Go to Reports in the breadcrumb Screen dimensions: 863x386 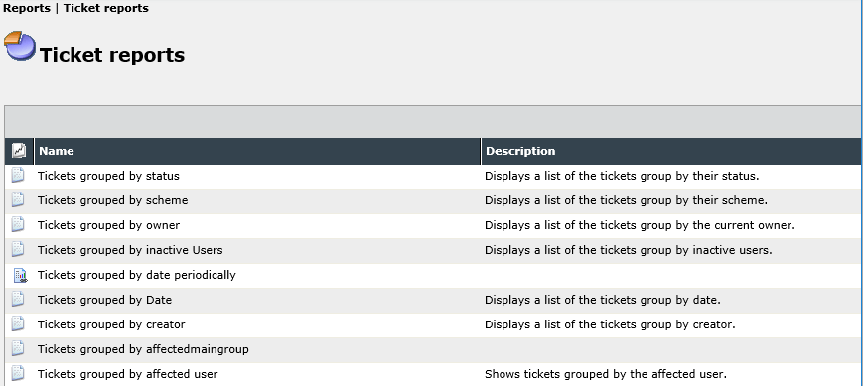pyautogui.click(x=27, y=8)
